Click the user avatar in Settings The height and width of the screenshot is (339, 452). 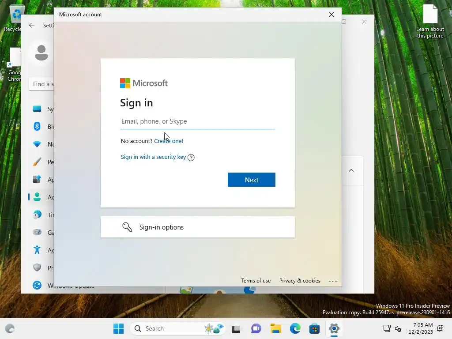pos(41,53)
